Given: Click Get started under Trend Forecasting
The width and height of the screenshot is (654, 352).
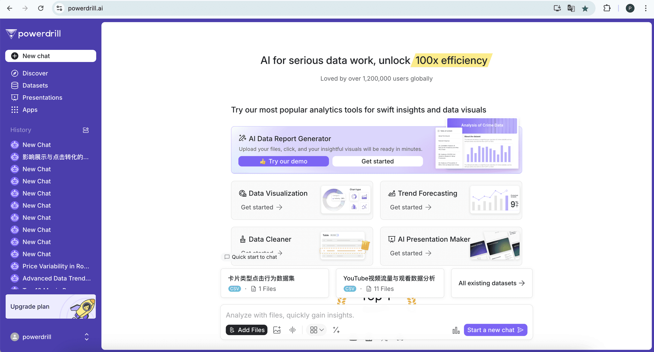Looking at the screenshot, I should point(411,207).
